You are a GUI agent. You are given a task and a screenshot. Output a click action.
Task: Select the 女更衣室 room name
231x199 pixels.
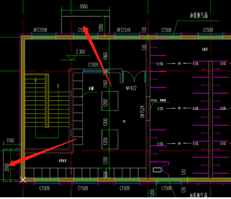(63, 161)
